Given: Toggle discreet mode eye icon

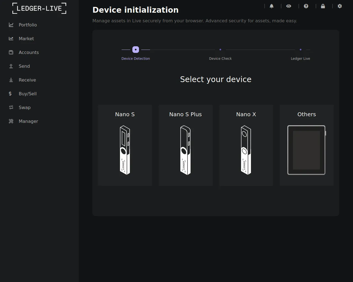Looking at the screenshot, I should 289,6.
